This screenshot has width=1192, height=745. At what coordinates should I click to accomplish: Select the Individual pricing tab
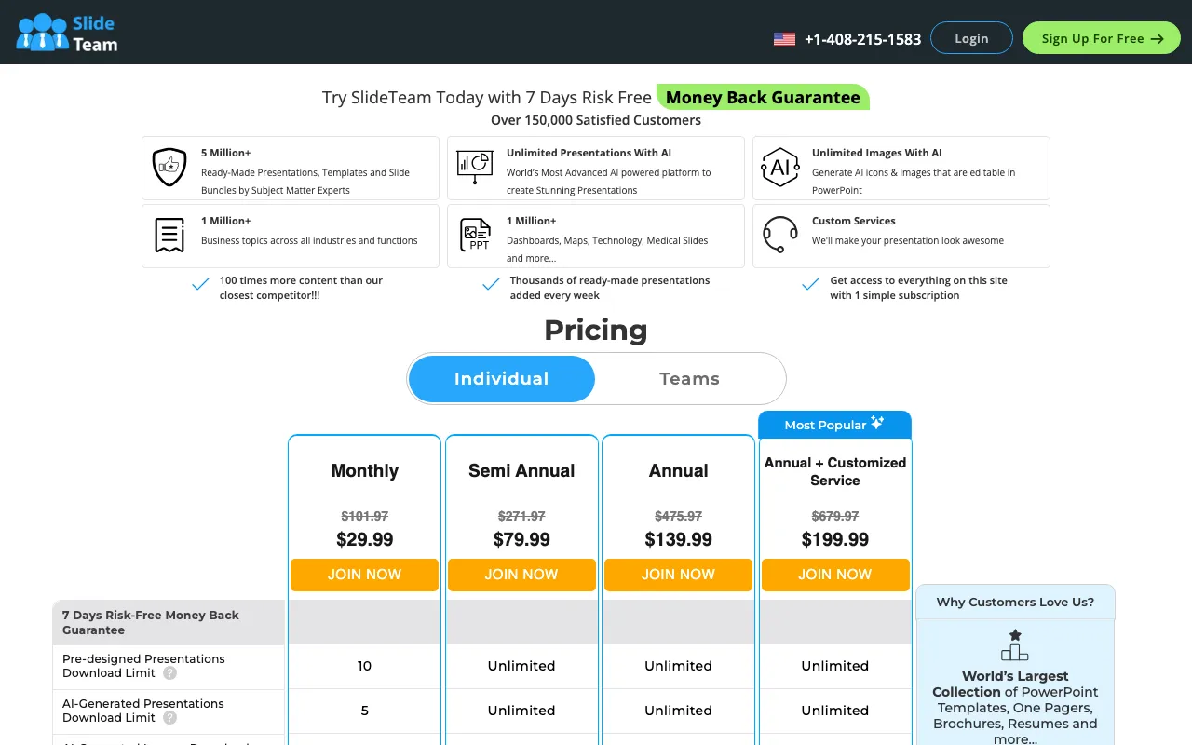click(502, 379)
